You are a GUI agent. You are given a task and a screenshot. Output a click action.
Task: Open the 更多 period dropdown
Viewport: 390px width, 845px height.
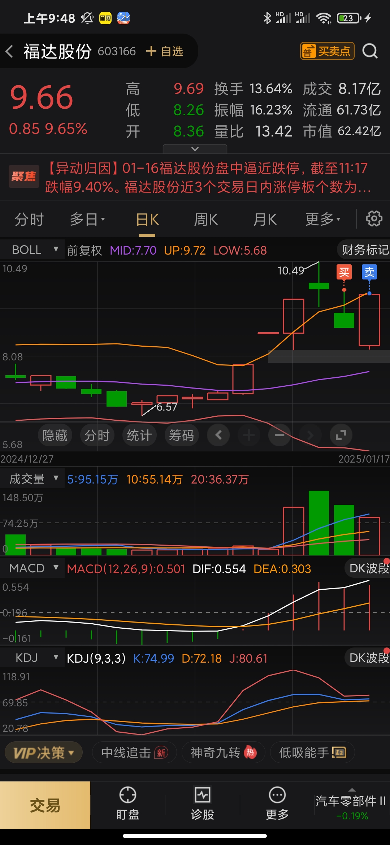[322, 219]
